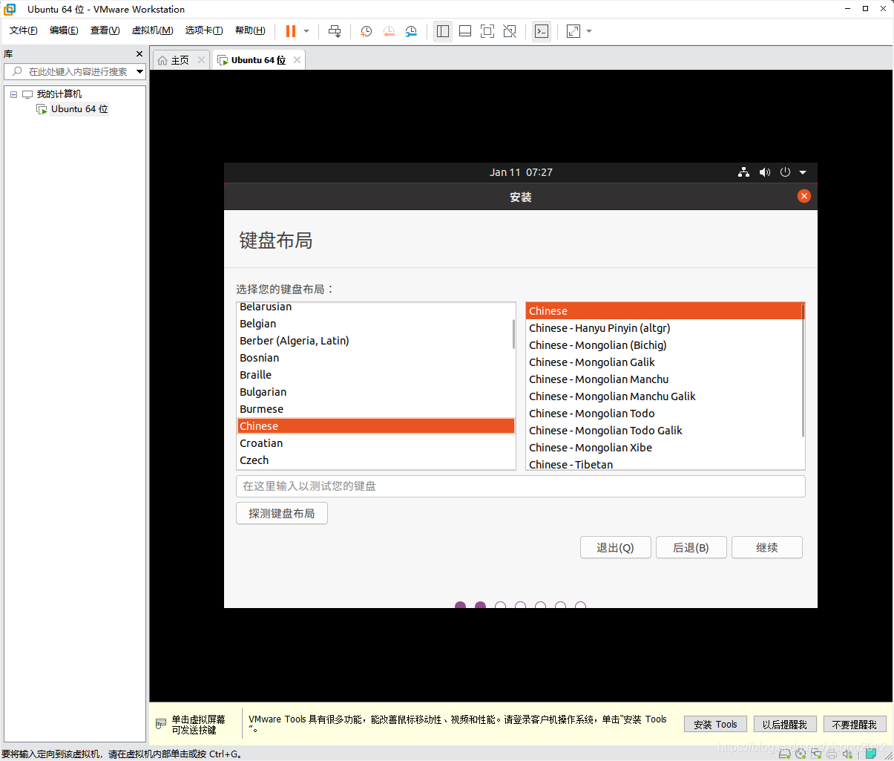Close the 主页 tab
The width and height of the screenshot is (894, 761).
[201, 60]
